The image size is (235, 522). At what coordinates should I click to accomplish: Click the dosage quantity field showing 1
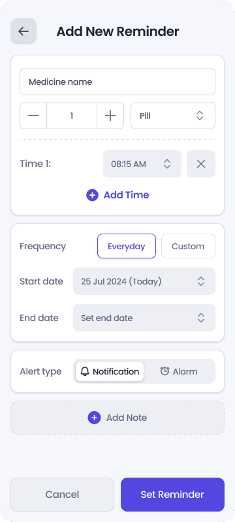pos(72,115)
